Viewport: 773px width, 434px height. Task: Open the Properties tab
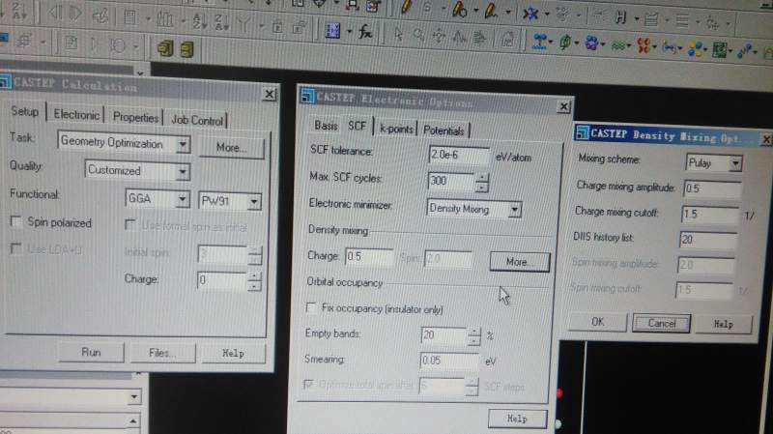135,117
